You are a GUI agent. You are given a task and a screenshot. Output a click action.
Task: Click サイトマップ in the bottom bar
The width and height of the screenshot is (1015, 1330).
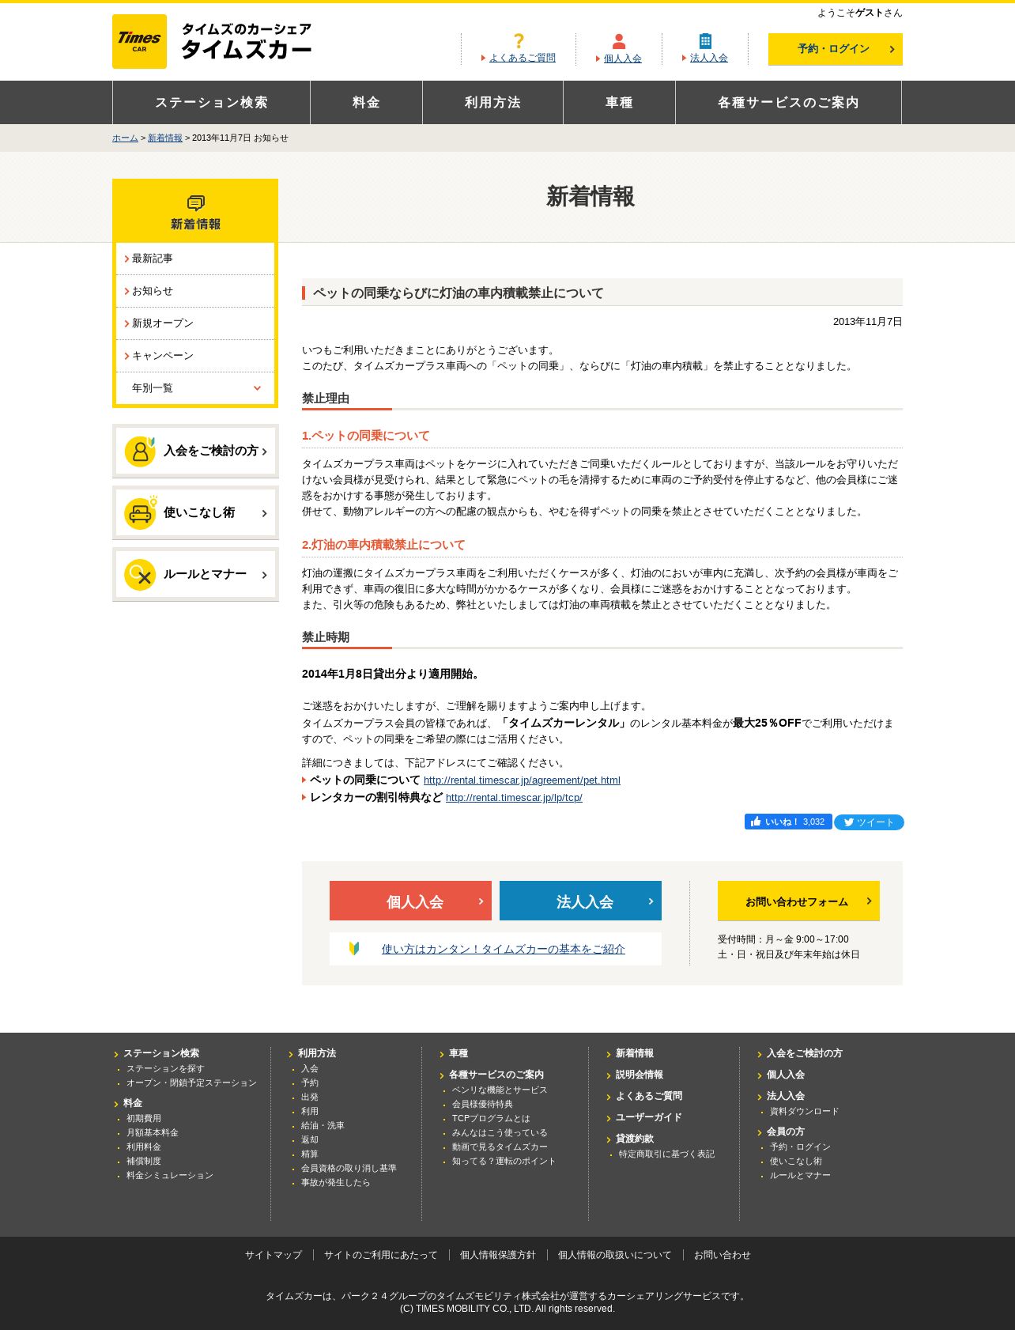click(274, 1256)
